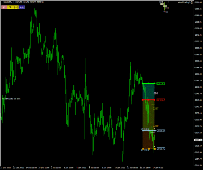Image resolution: width=203 pixels, height=170 pixels.
Task: Click the yellow [+] expand button
Action: [x=16, y=7]
